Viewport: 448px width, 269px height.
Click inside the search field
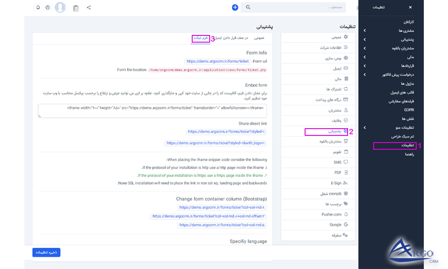pos(293,7)
